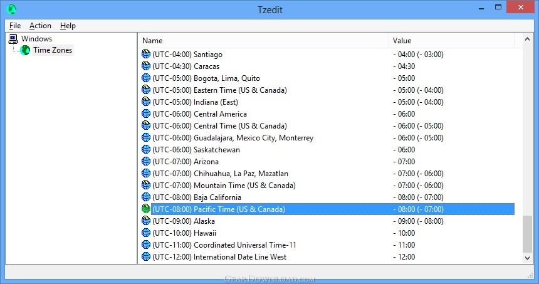Click the value - 10:00 for Hawaii
This screenshot has height=284, width=539.
pos(404,233)
